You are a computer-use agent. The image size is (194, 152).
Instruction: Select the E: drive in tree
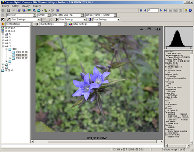pos(10,43)
